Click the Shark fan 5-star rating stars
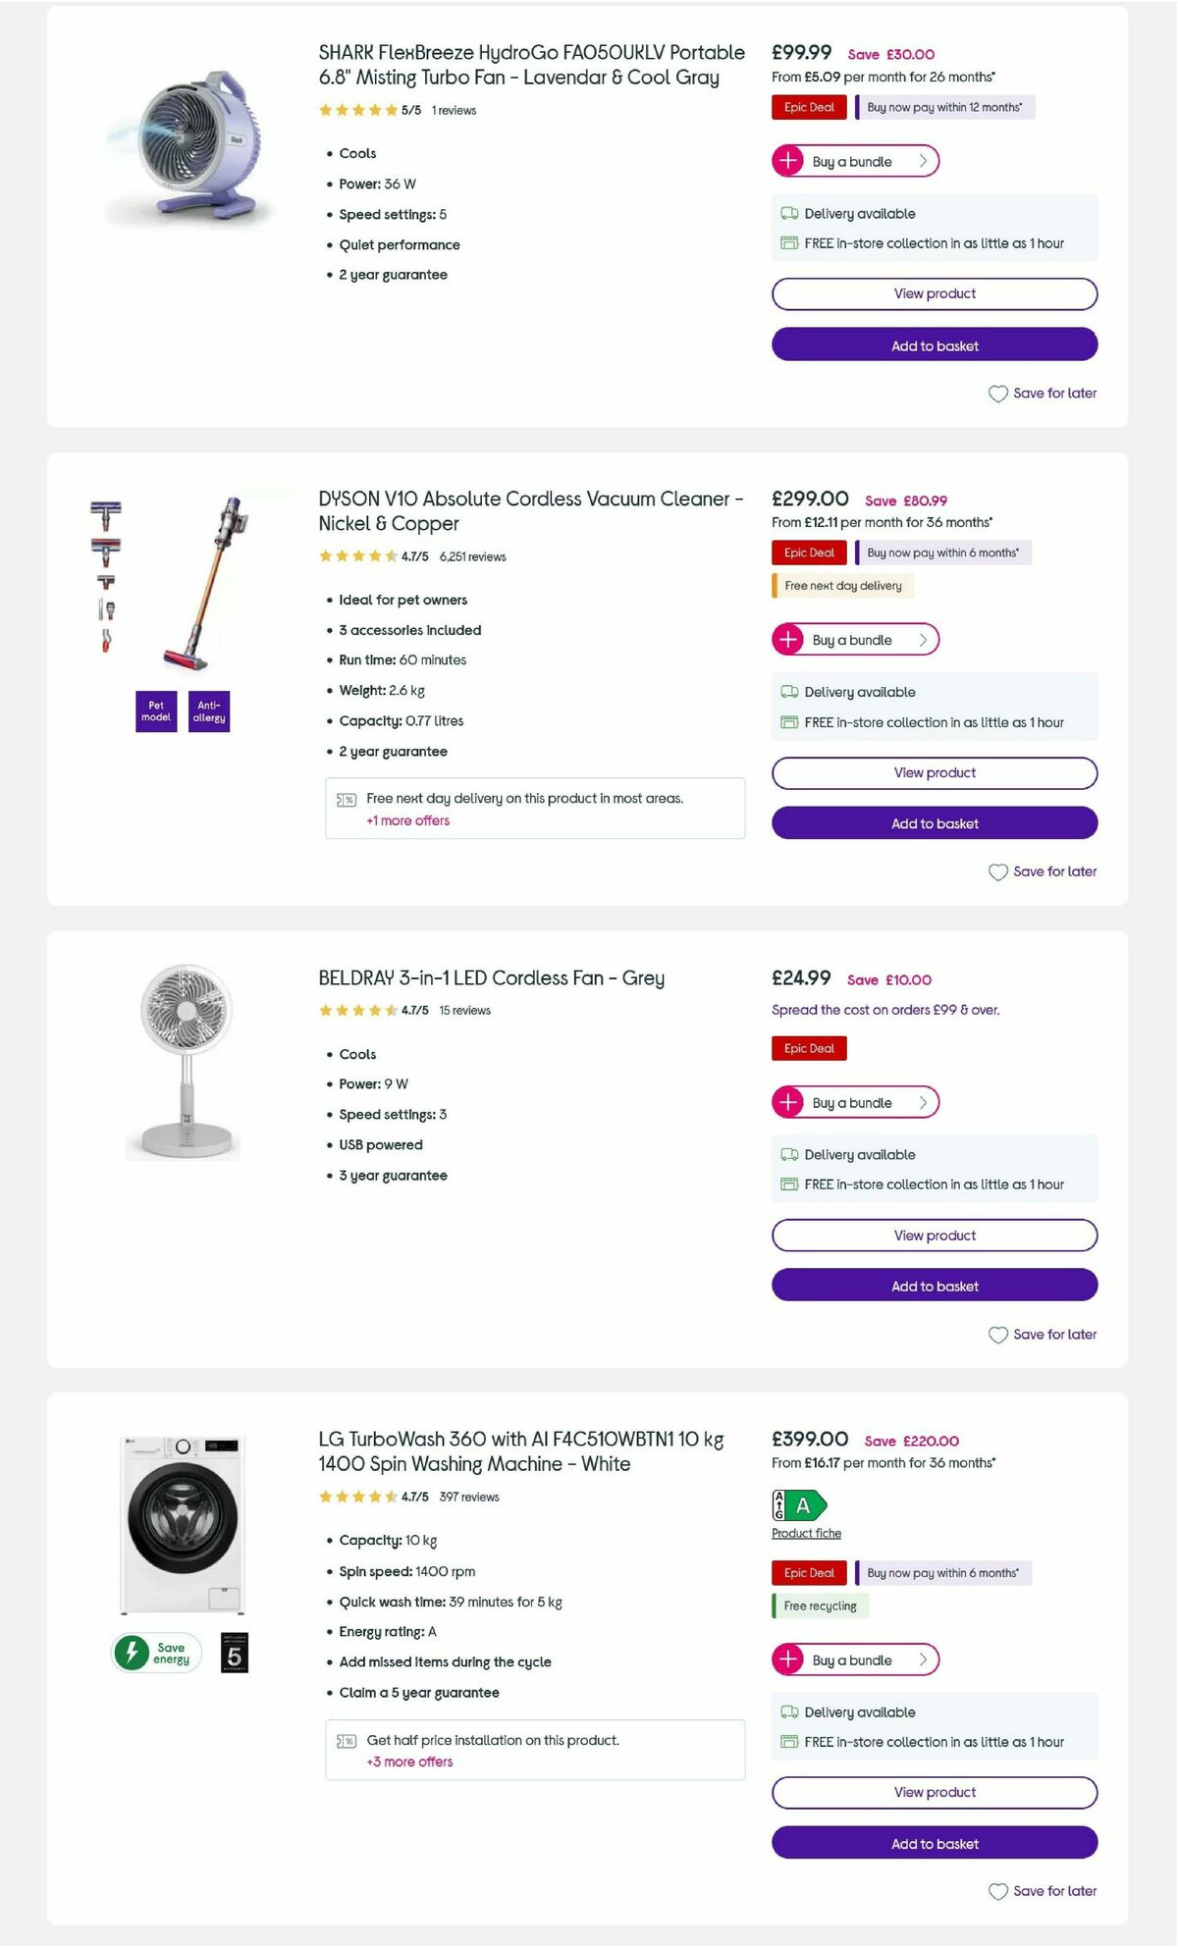Image resolution: width=1178 pixels, height=1947 pixels. click(x=358, y=110)
